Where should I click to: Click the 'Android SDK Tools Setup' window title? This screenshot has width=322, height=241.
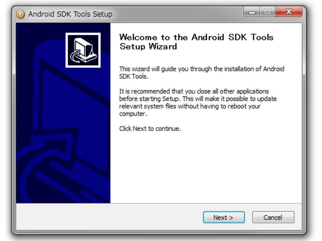[70, 14]
